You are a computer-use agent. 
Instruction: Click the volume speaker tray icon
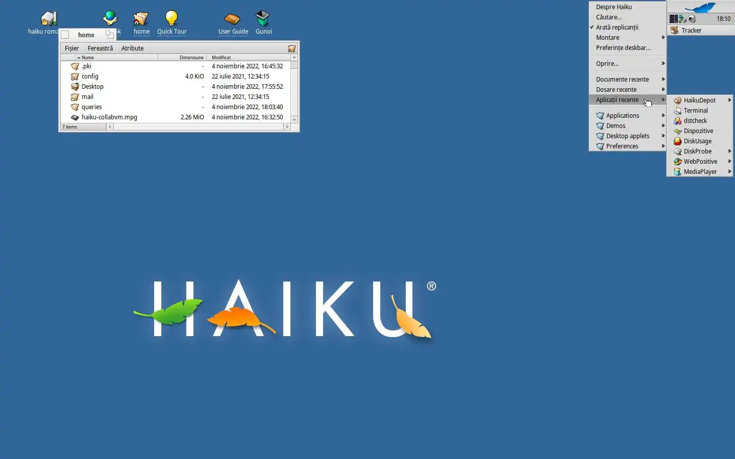[692, 19]
